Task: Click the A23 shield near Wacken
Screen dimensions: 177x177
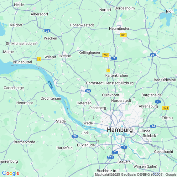Action: click(x=47, y=31)
